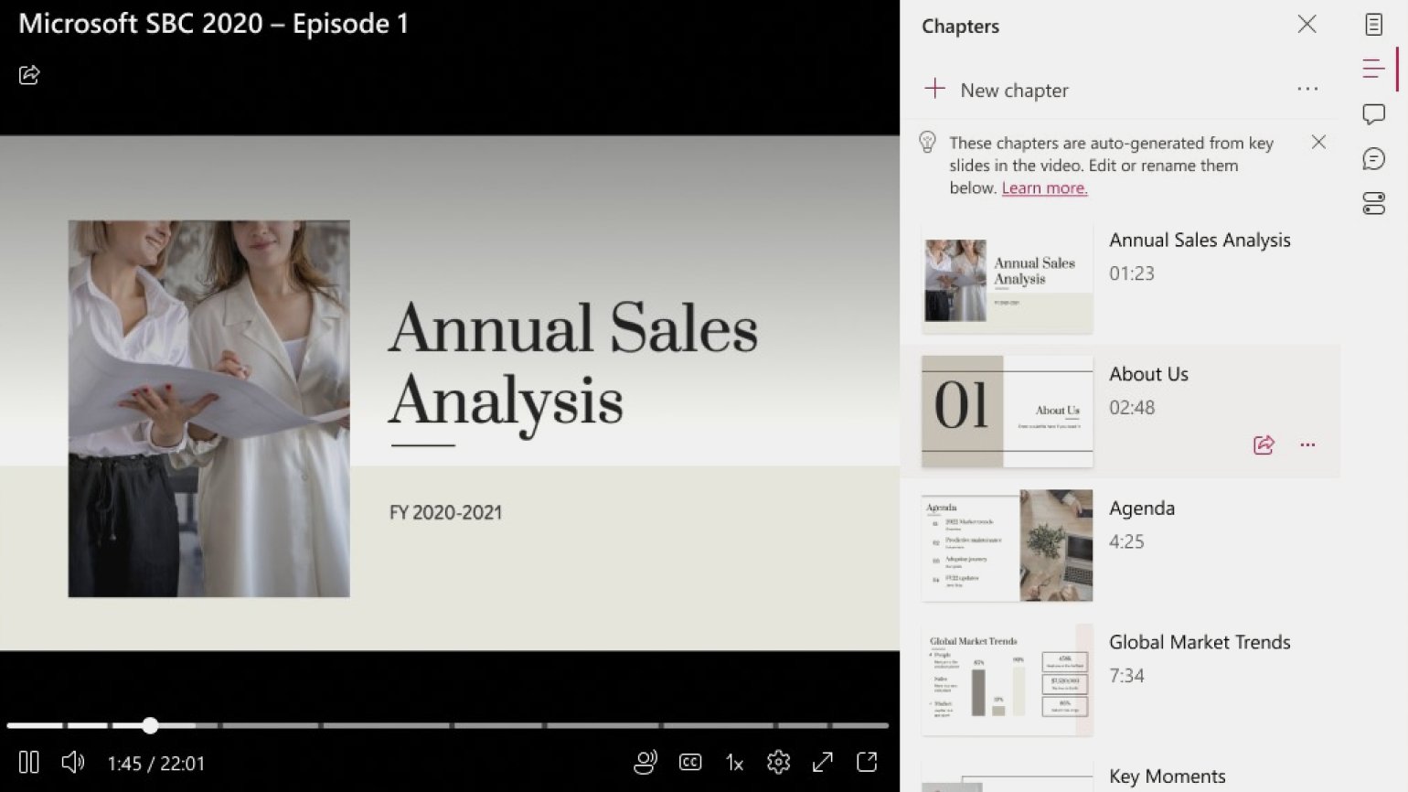Open the Annual Sales Analysis chapter thumbnail
The image size is (1408, 792).
1007,278
